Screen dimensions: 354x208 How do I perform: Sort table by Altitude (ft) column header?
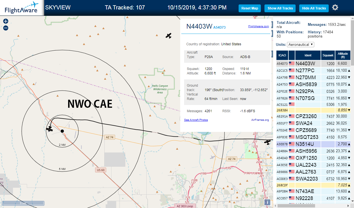click(x=343, y=55)
